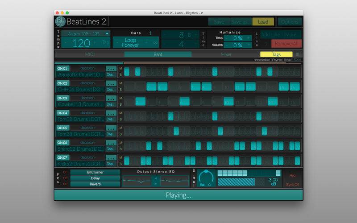Image resolution: width=357 pixels, height=223 pixels.
Task: Mute the Kick52 line with M
Action: tap(120, 157)
